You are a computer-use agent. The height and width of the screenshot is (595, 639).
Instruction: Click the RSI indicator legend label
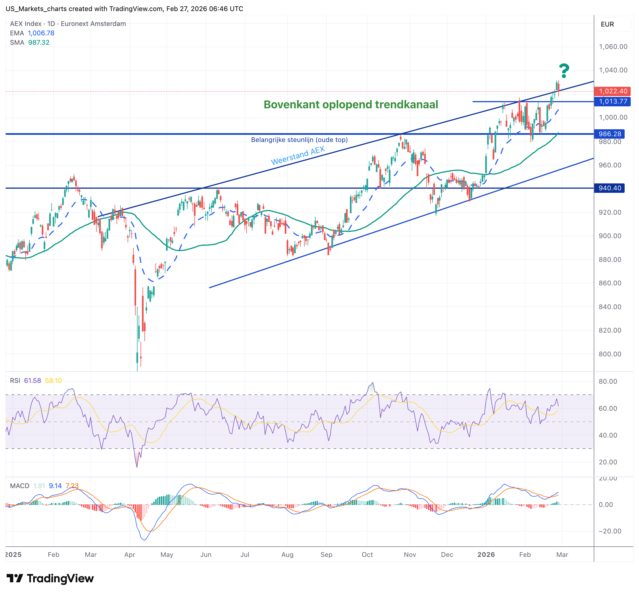coord(15,381)
